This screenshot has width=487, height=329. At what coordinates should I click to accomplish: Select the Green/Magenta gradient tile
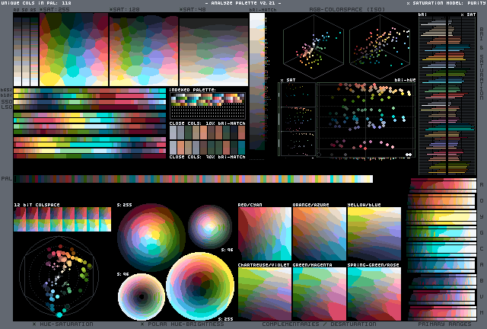coord(319,293)
